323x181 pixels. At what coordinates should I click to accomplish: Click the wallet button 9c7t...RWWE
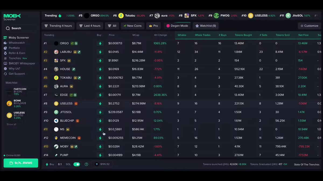(21, 163)
